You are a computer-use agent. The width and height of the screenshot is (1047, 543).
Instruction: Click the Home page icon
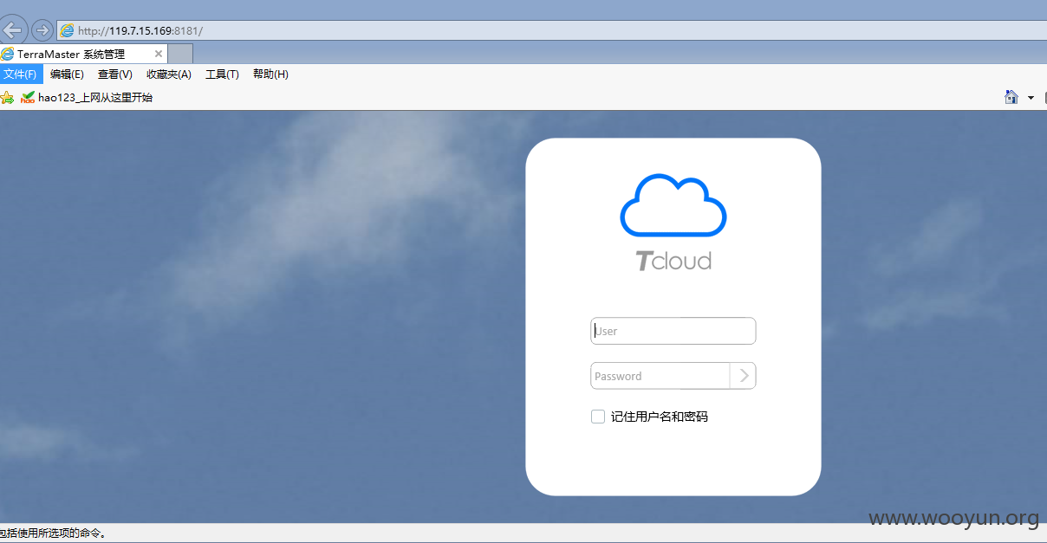1011,97
